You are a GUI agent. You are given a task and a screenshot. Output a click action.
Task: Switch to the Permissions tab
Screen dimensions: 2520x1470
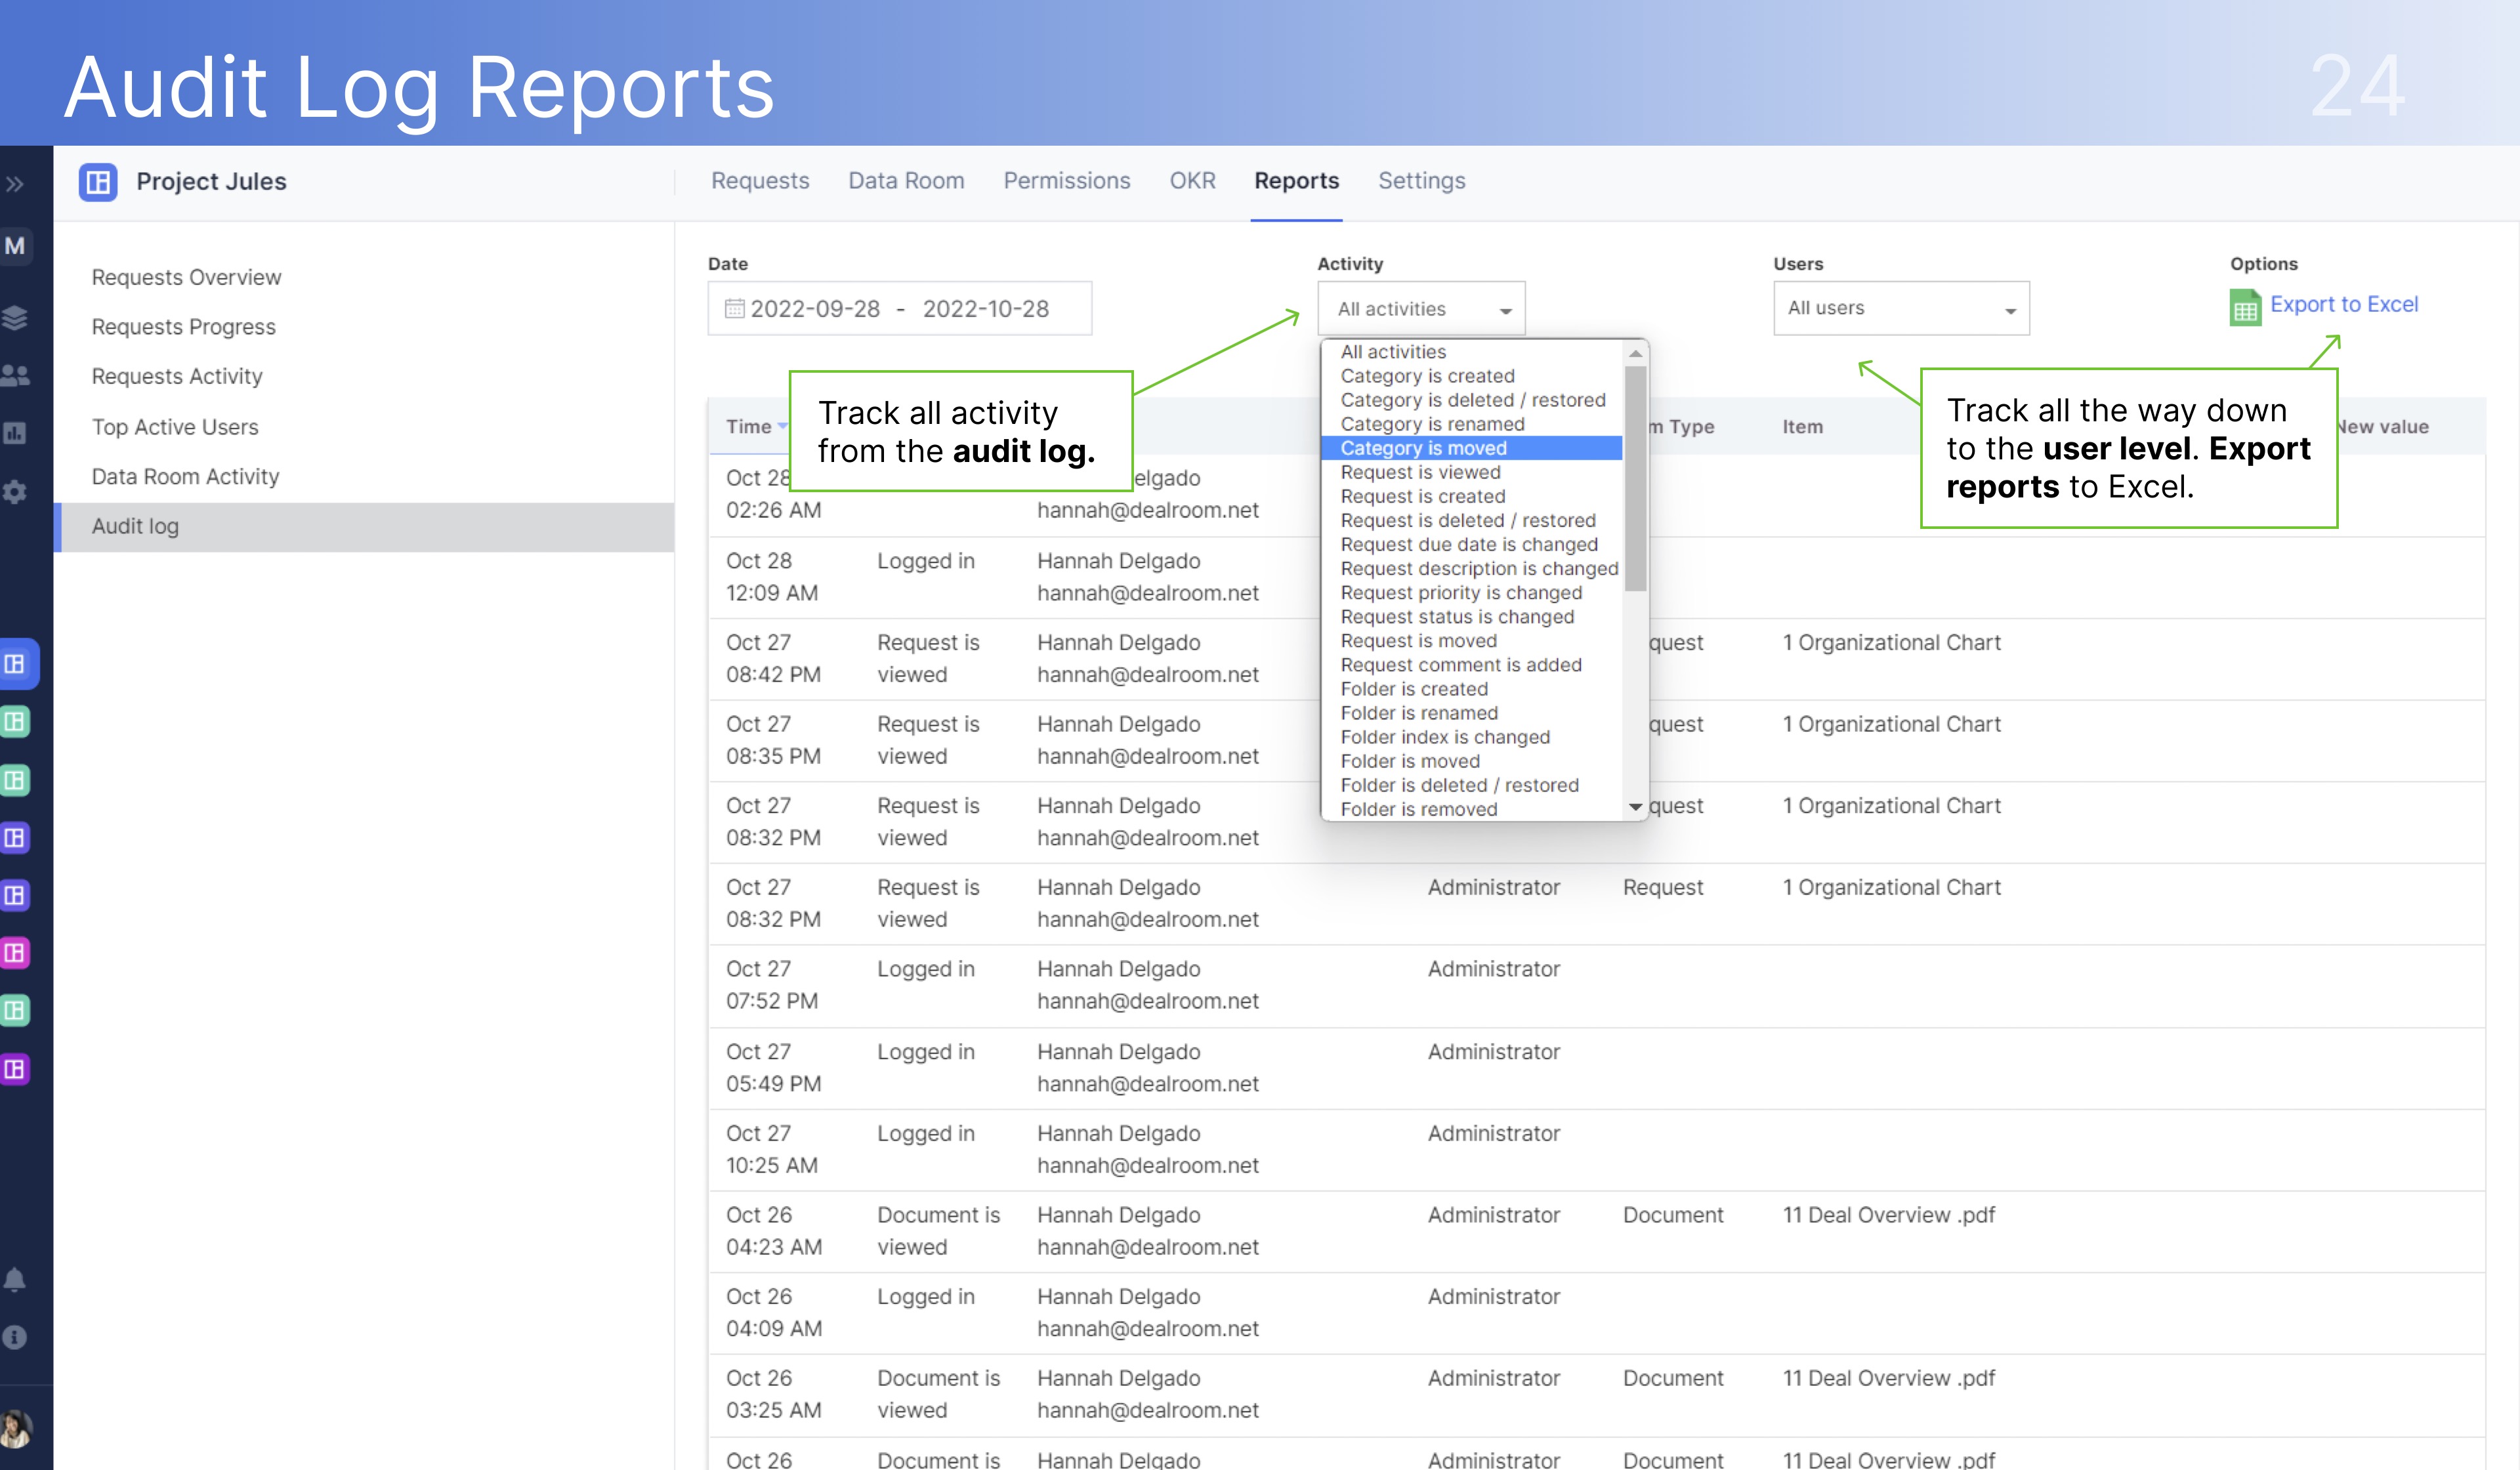(x=1066, y=181)
